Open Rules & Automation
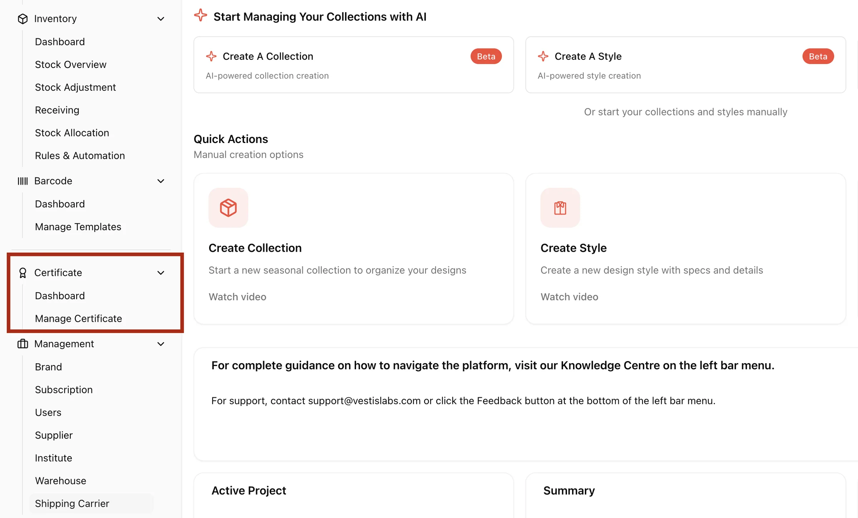 (x=80, y=156)
